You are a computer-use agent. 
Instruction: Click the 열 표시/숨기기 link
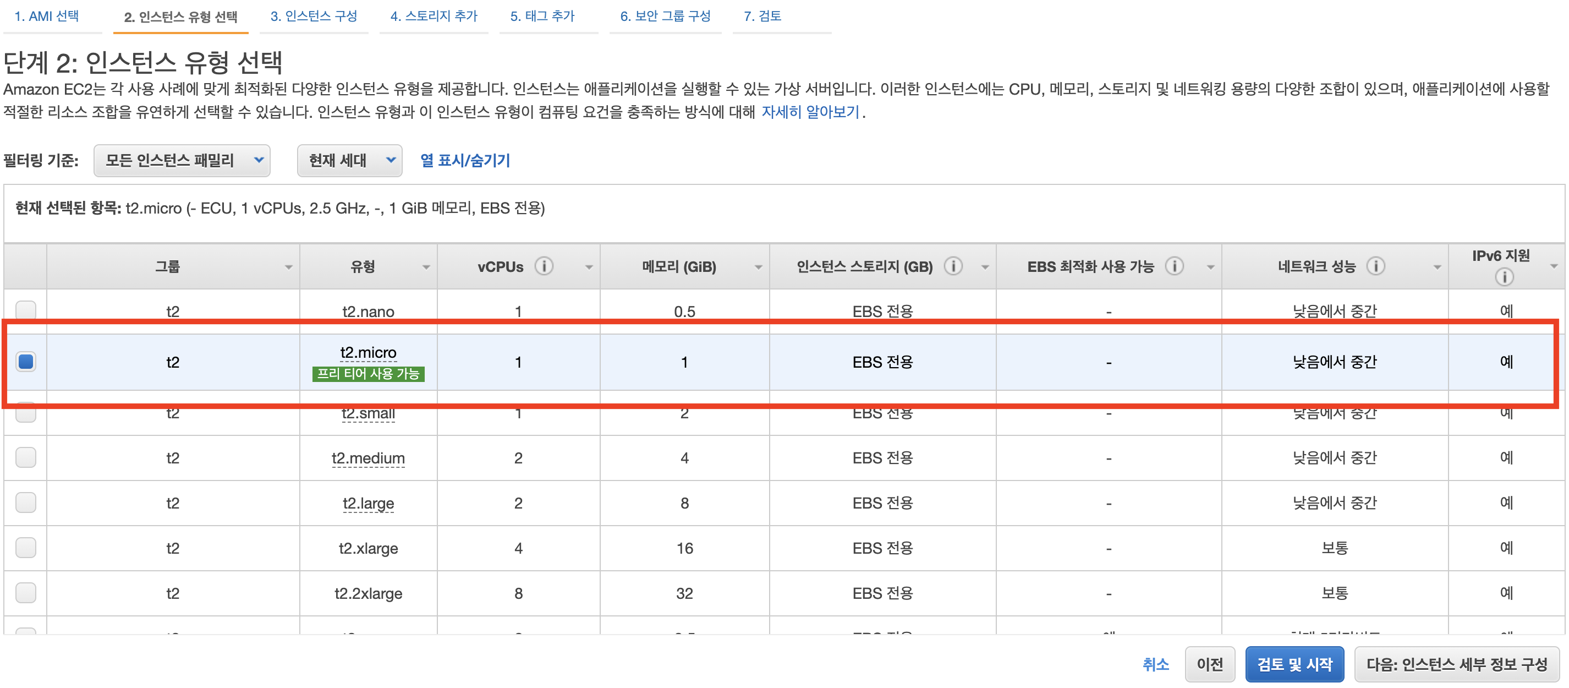465,160
